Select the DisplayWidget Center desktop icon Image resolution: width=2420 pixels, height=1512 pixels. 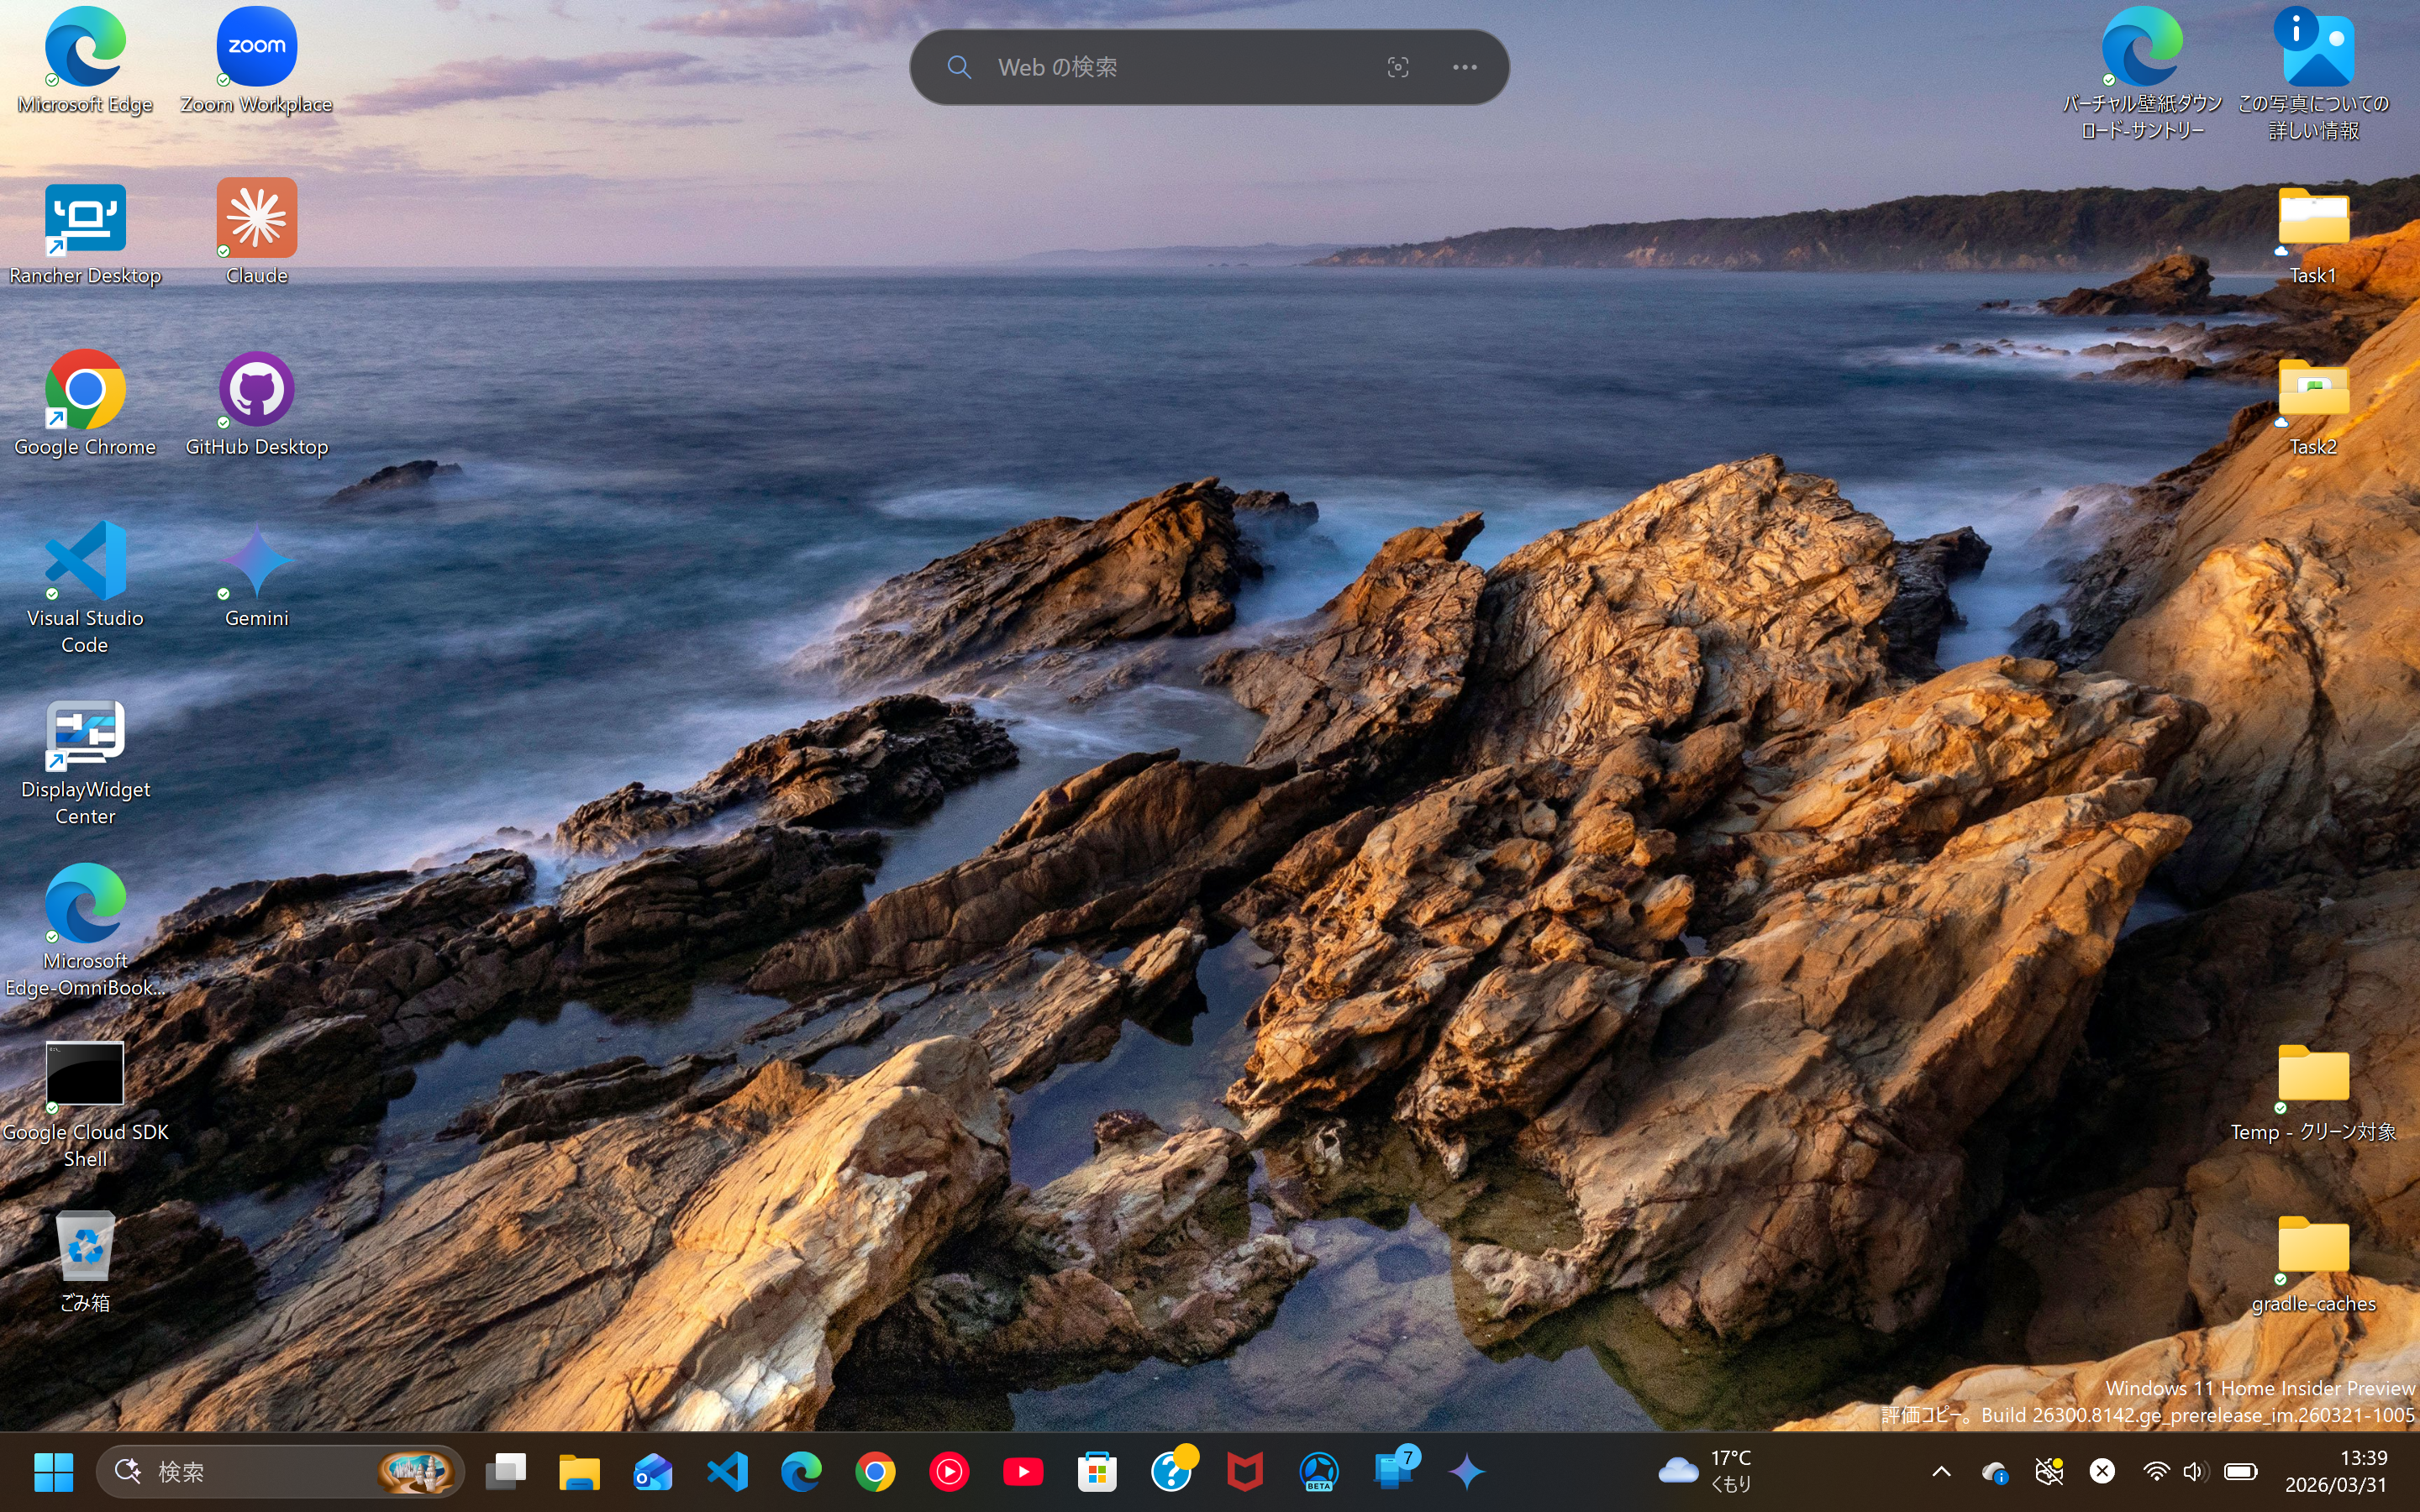[x=85, y=735]
